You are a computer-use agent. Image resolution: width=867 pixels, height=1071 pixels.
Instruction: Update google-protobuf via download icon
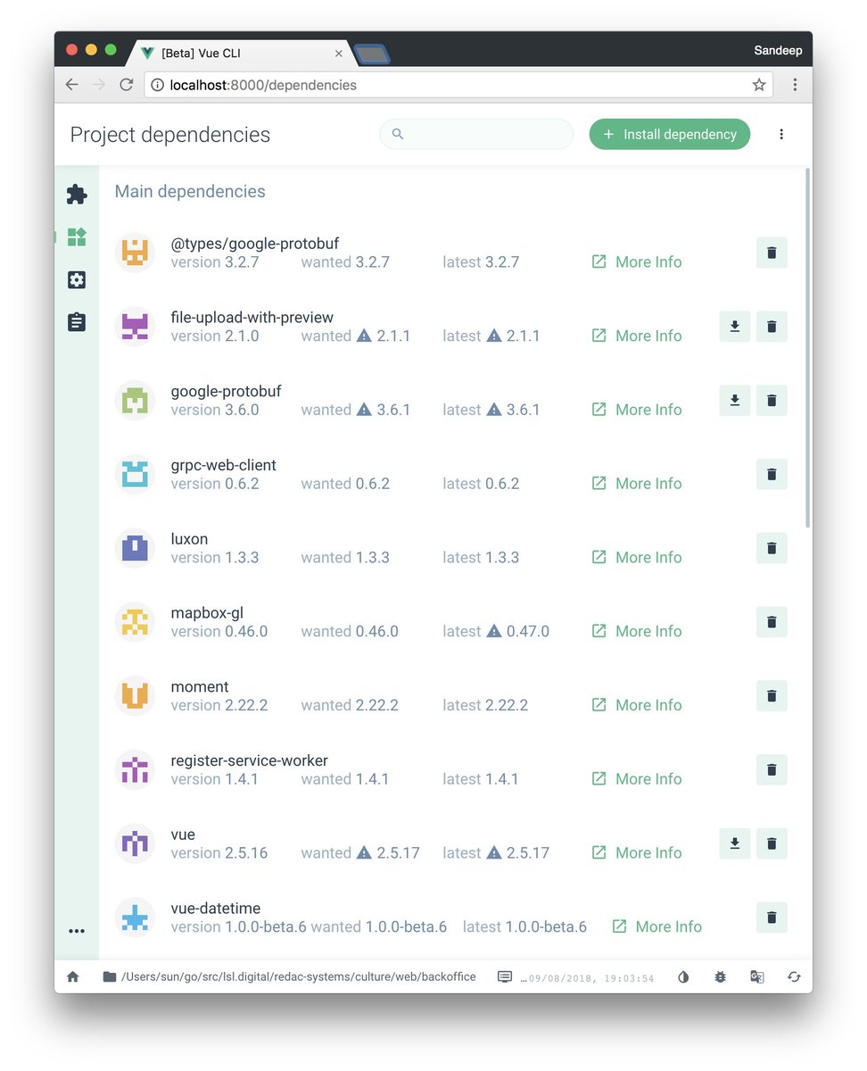click(x=734, y=401)
